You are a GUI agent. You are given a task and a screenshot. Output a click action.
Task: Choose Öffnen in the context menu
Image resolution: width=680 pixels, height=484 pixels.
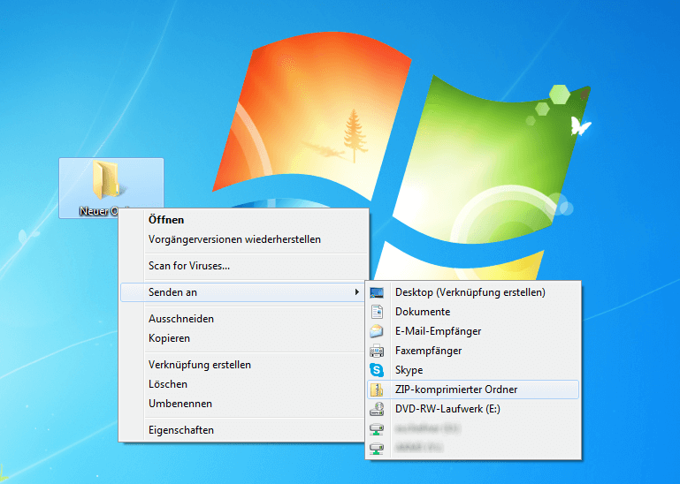click(166, 220)
